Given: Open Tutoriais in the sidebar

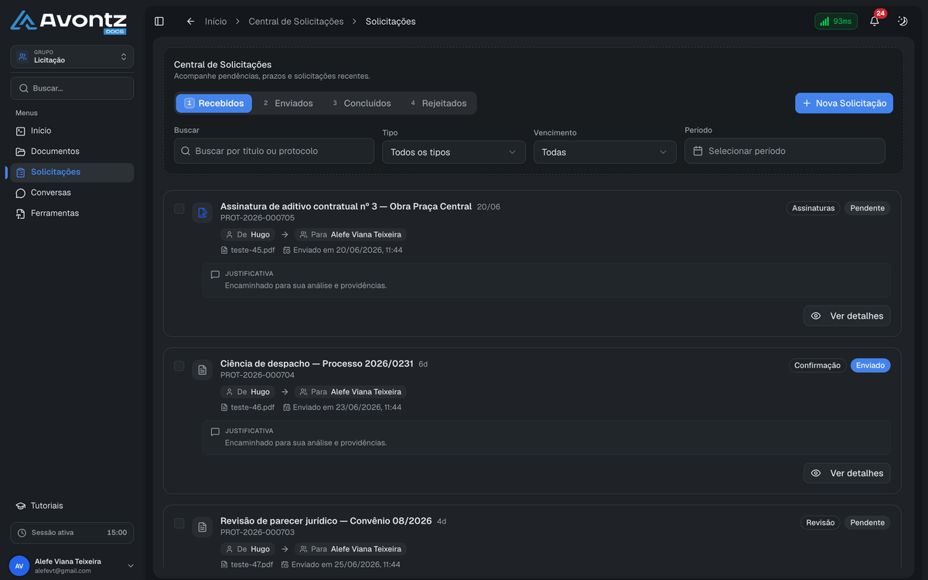Looking at the screenshot, I should [72, 506].
